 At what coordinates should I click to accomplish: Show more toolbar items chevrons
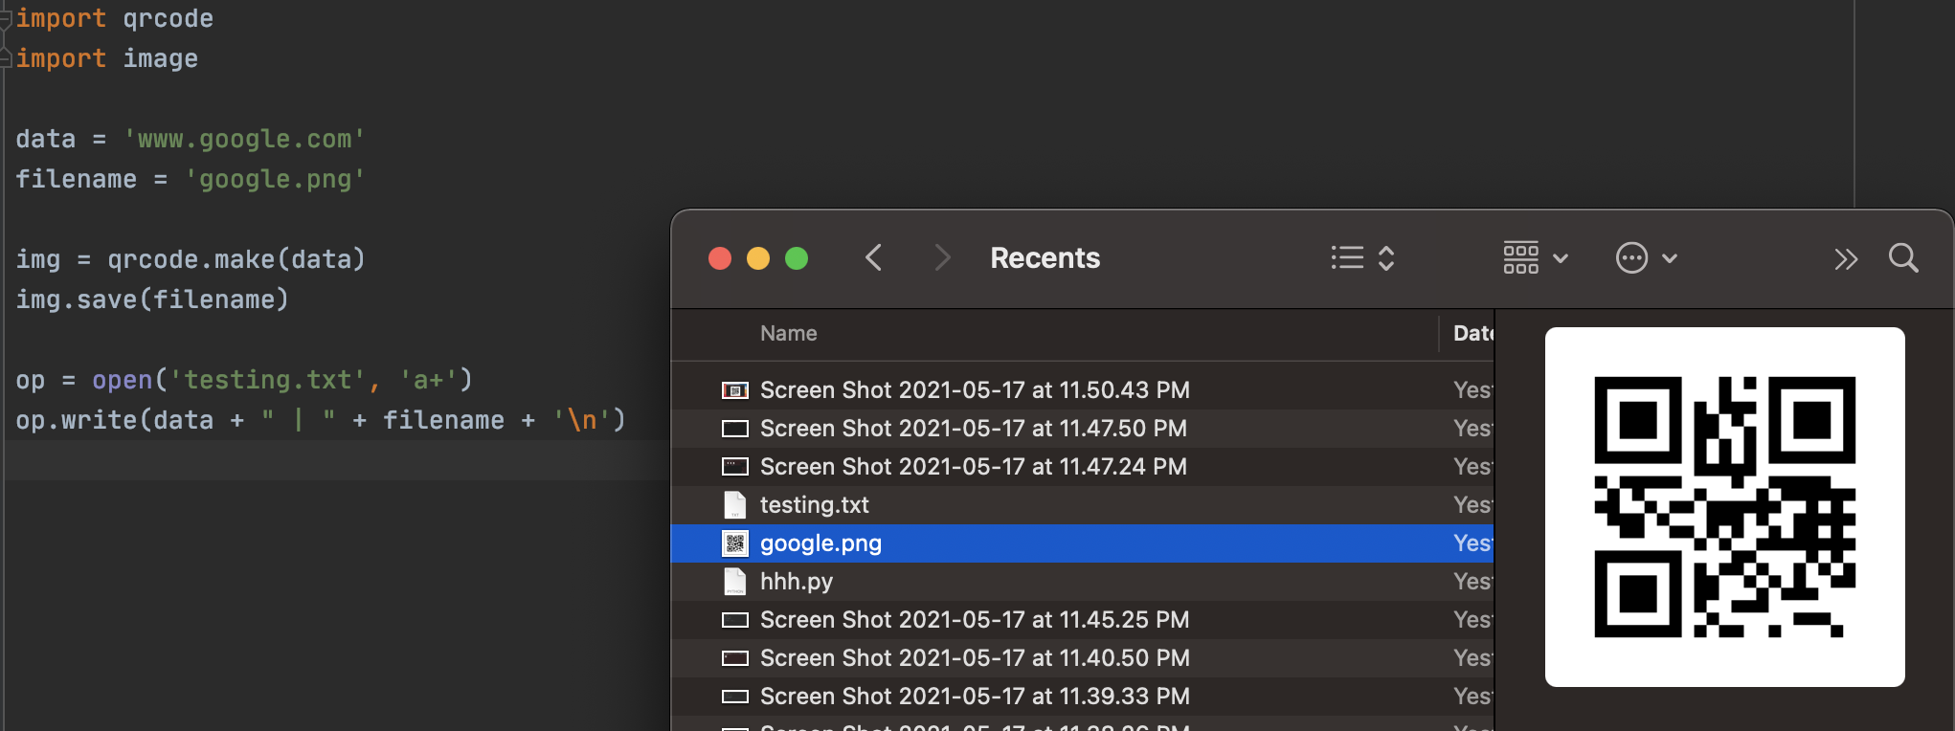click(1845, 259)
